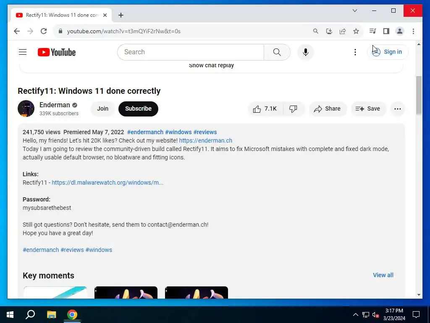
Task: Click the Sign in button
Action: 388,52
